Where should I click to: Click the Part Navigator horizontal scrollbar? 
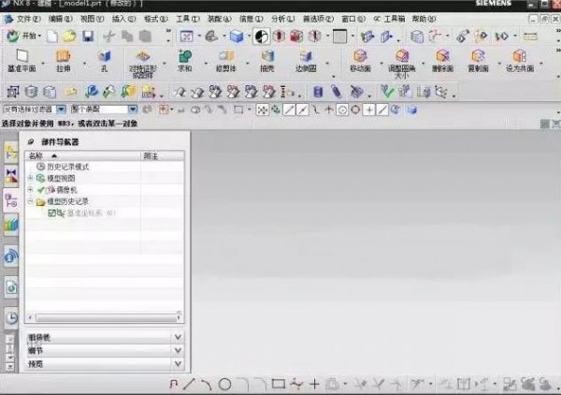click(107, 318)
